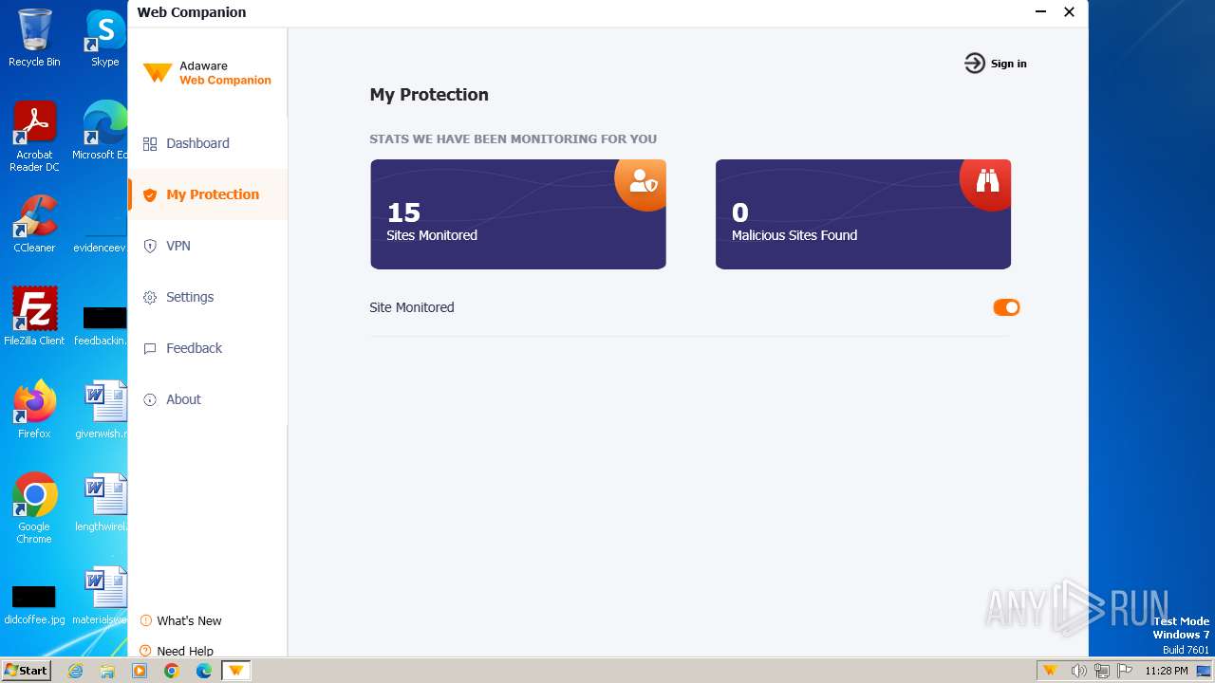The width and height of the screenshot is (1215, 683).
Task: Click the Need Help question icon
Action: coord(146,651)
